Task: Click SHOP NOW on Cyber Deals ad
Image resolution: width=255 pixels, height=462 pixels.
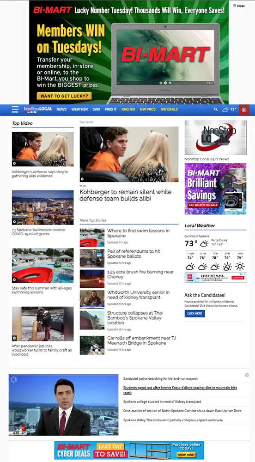Action: tap(186, 455)
